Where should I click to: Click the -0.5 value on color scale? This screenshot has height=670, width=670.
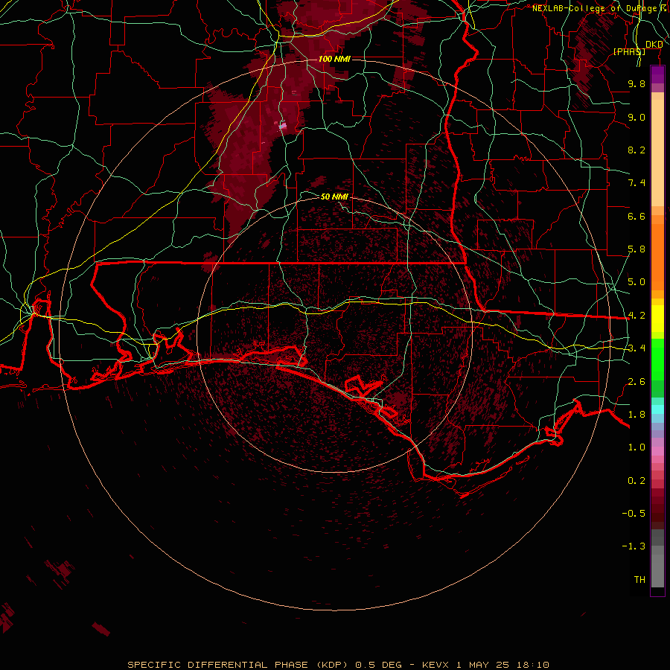point(634,514)
